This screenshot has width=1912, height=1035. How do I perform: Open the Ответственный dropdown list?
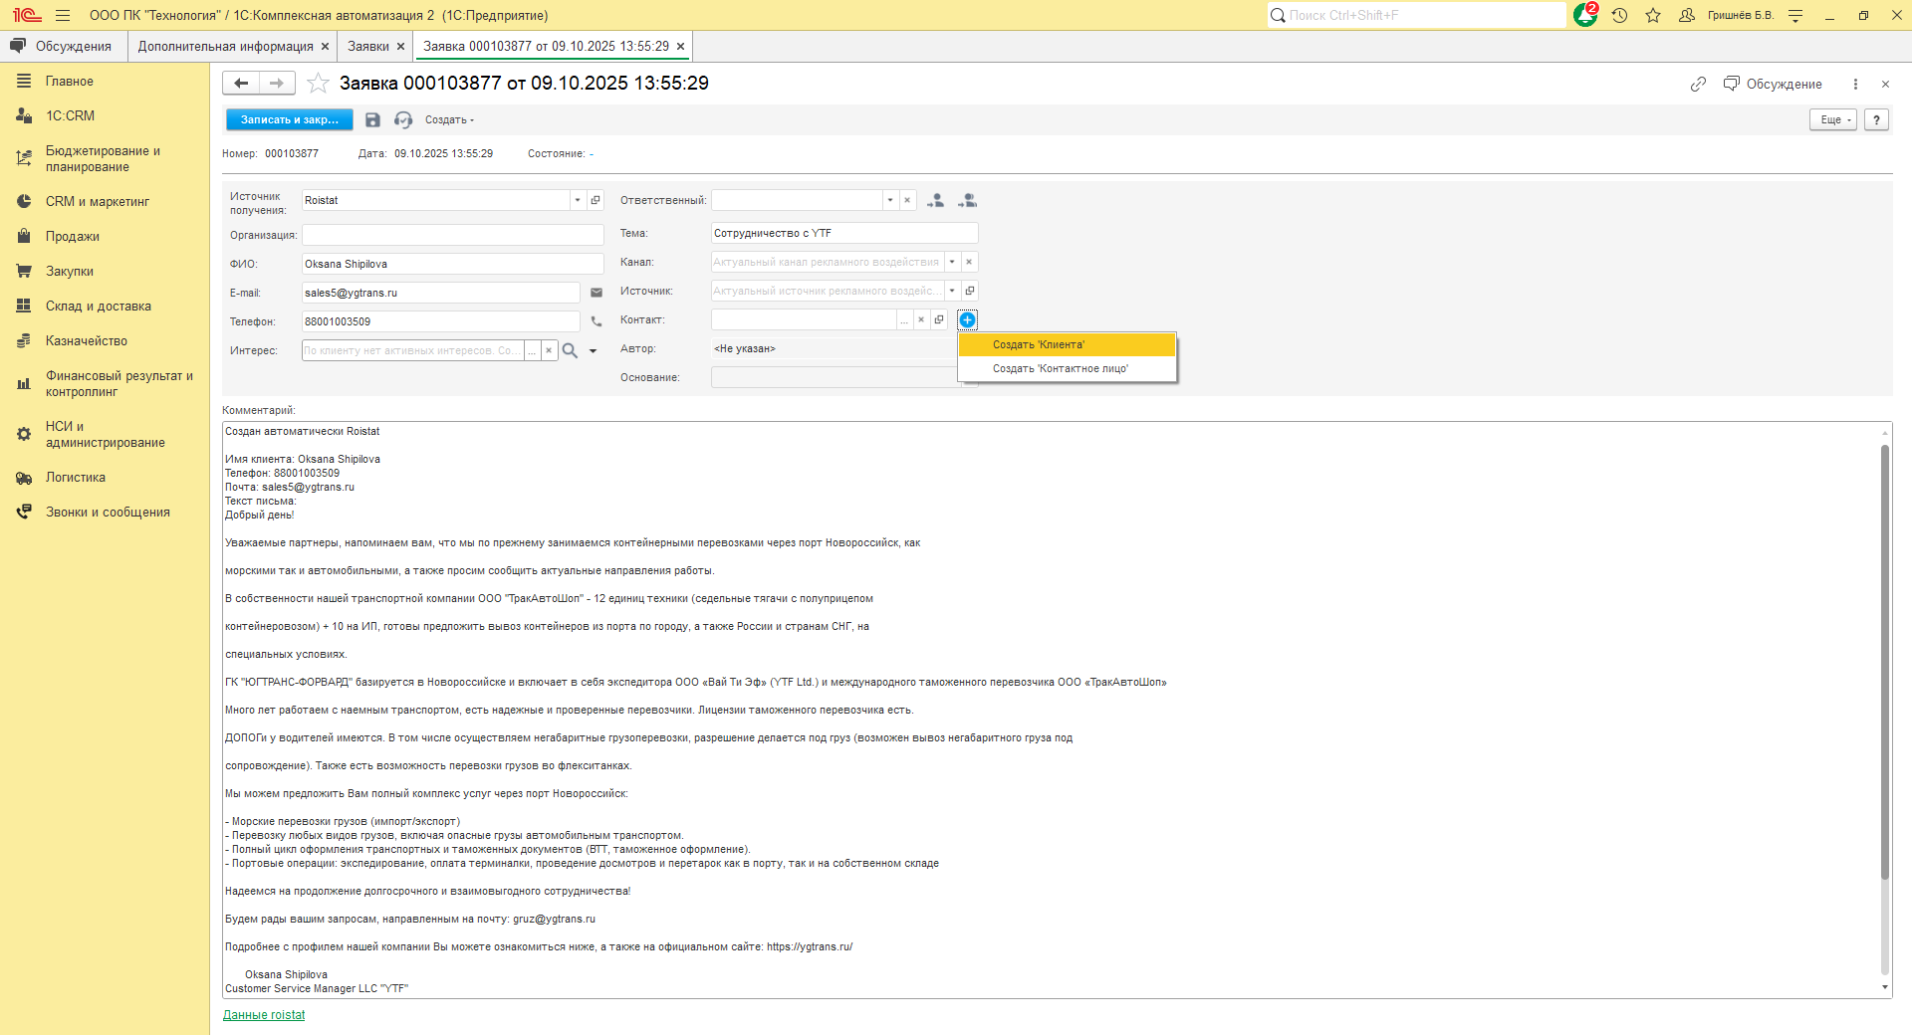[x=890, y=200]
